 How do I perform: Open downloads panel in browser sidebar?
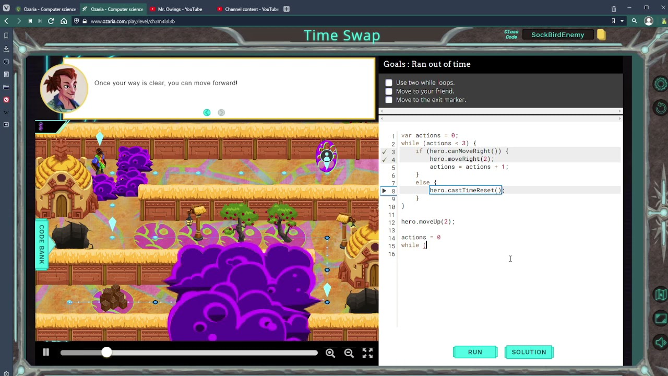[x=6, y=49]
